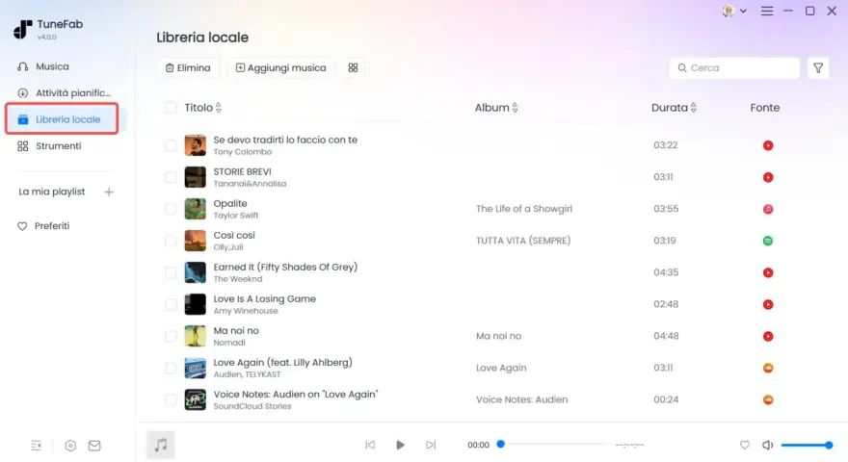Open the account avatar dropdown
The height and width of the screenshot is (462, 848).
point(734,11)
